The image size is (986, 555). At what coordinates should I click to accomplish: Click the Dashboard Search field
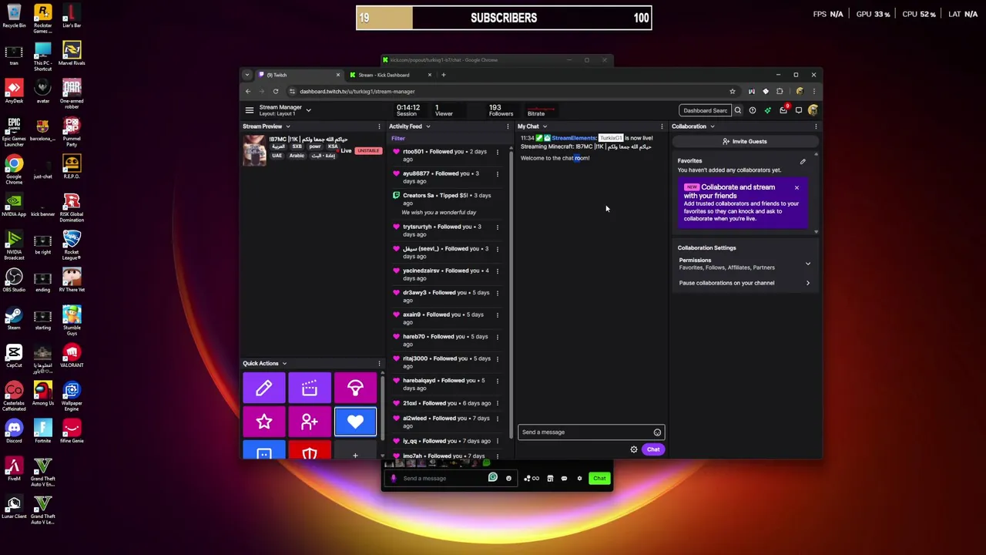(x=705, y=110)
